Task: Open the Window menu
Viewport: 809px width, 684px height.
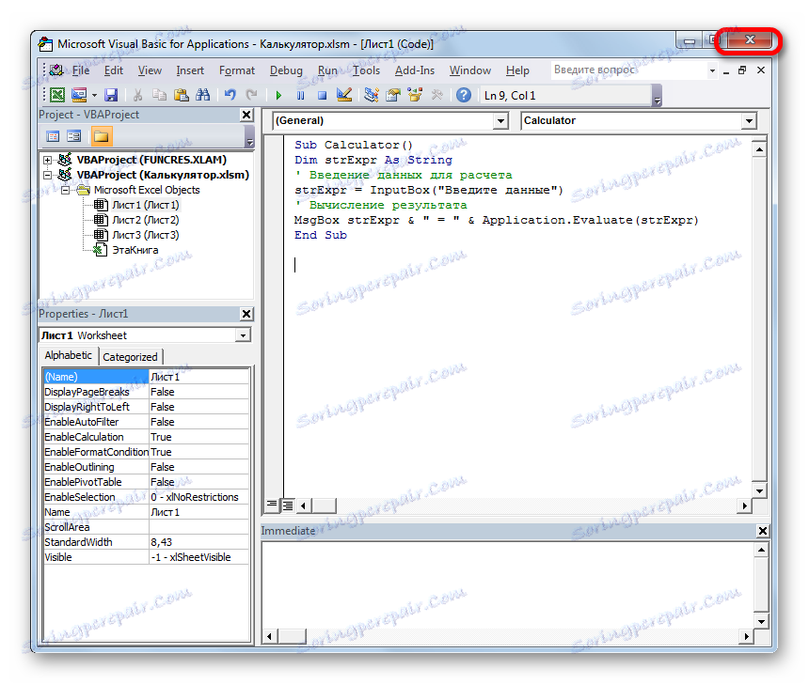Action: [469, 70]
